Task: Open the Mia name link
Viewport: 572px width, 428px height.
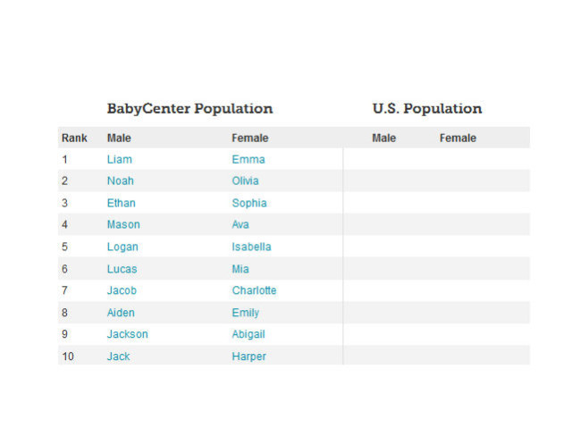Action: click(240, 269)
